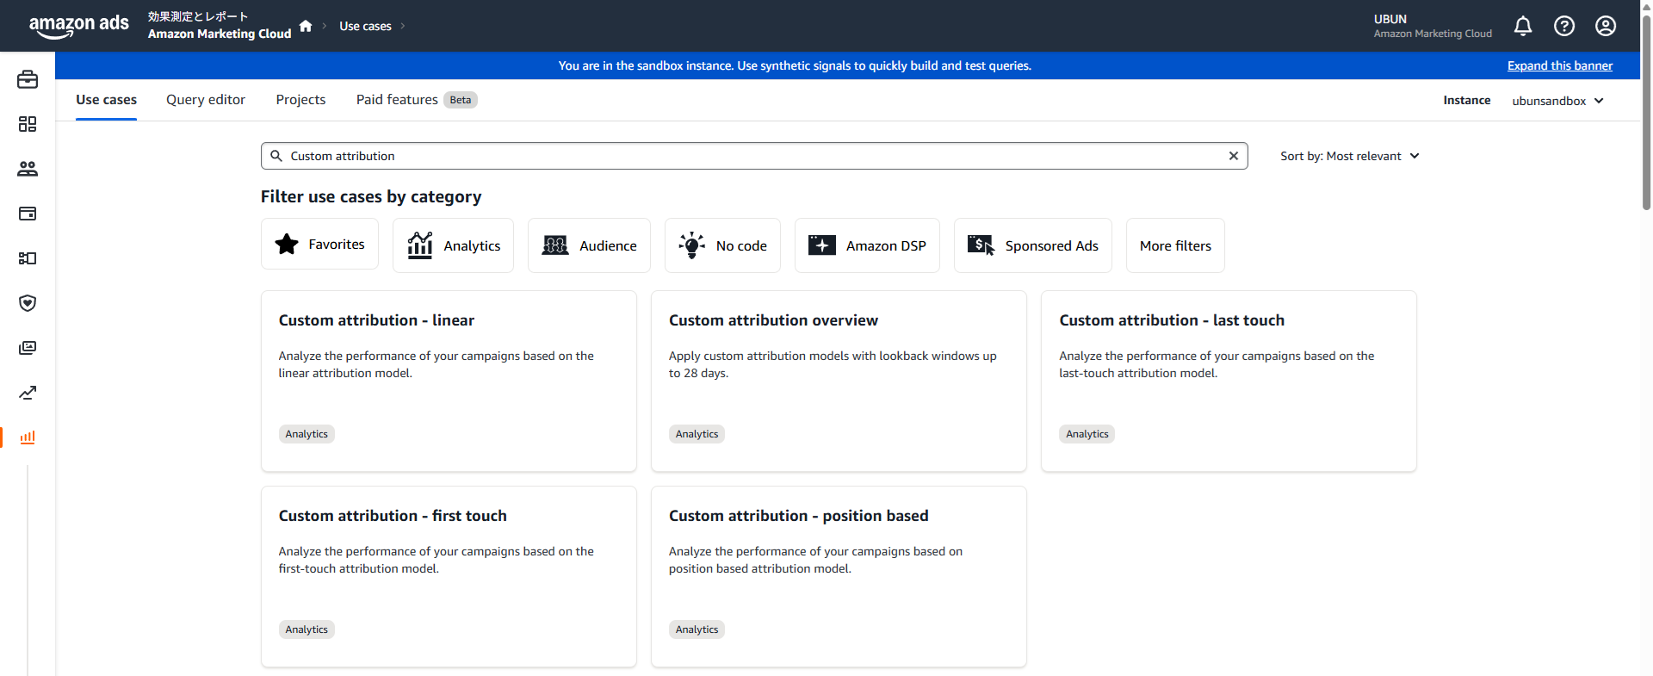This screenshot has height=676, width=1653.
Task: Clear the search field with the X
Action: point(1234,156)
